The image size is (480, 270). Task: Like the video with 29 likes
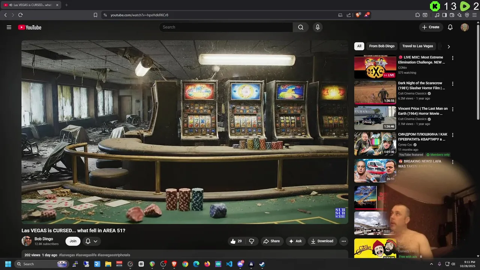click(x=236, y=241)
